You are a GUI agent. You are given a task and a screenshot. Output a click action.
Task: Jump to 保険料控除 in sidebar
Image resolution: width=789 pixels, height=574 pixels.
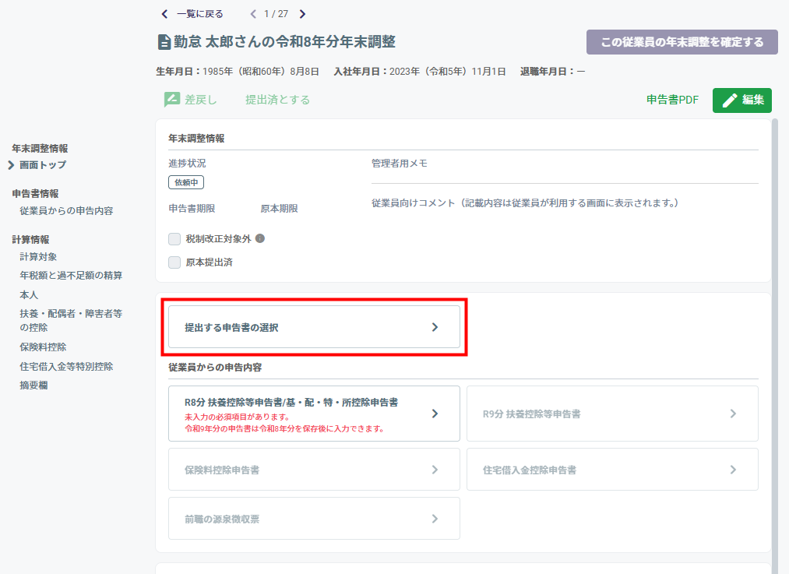(44, 347)
